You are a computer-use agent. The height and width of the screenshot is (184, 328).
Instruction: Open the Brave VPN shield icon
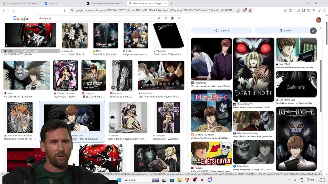[319, 10]
